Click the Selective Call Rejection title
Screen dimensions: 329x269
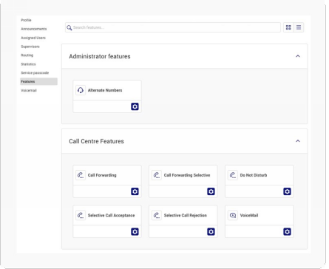pos(186,215)
